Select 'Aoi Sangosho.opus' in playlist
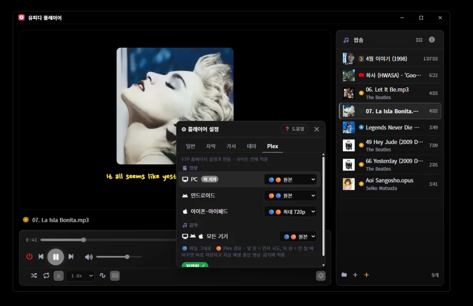The image size is (473, 306). 390,184
